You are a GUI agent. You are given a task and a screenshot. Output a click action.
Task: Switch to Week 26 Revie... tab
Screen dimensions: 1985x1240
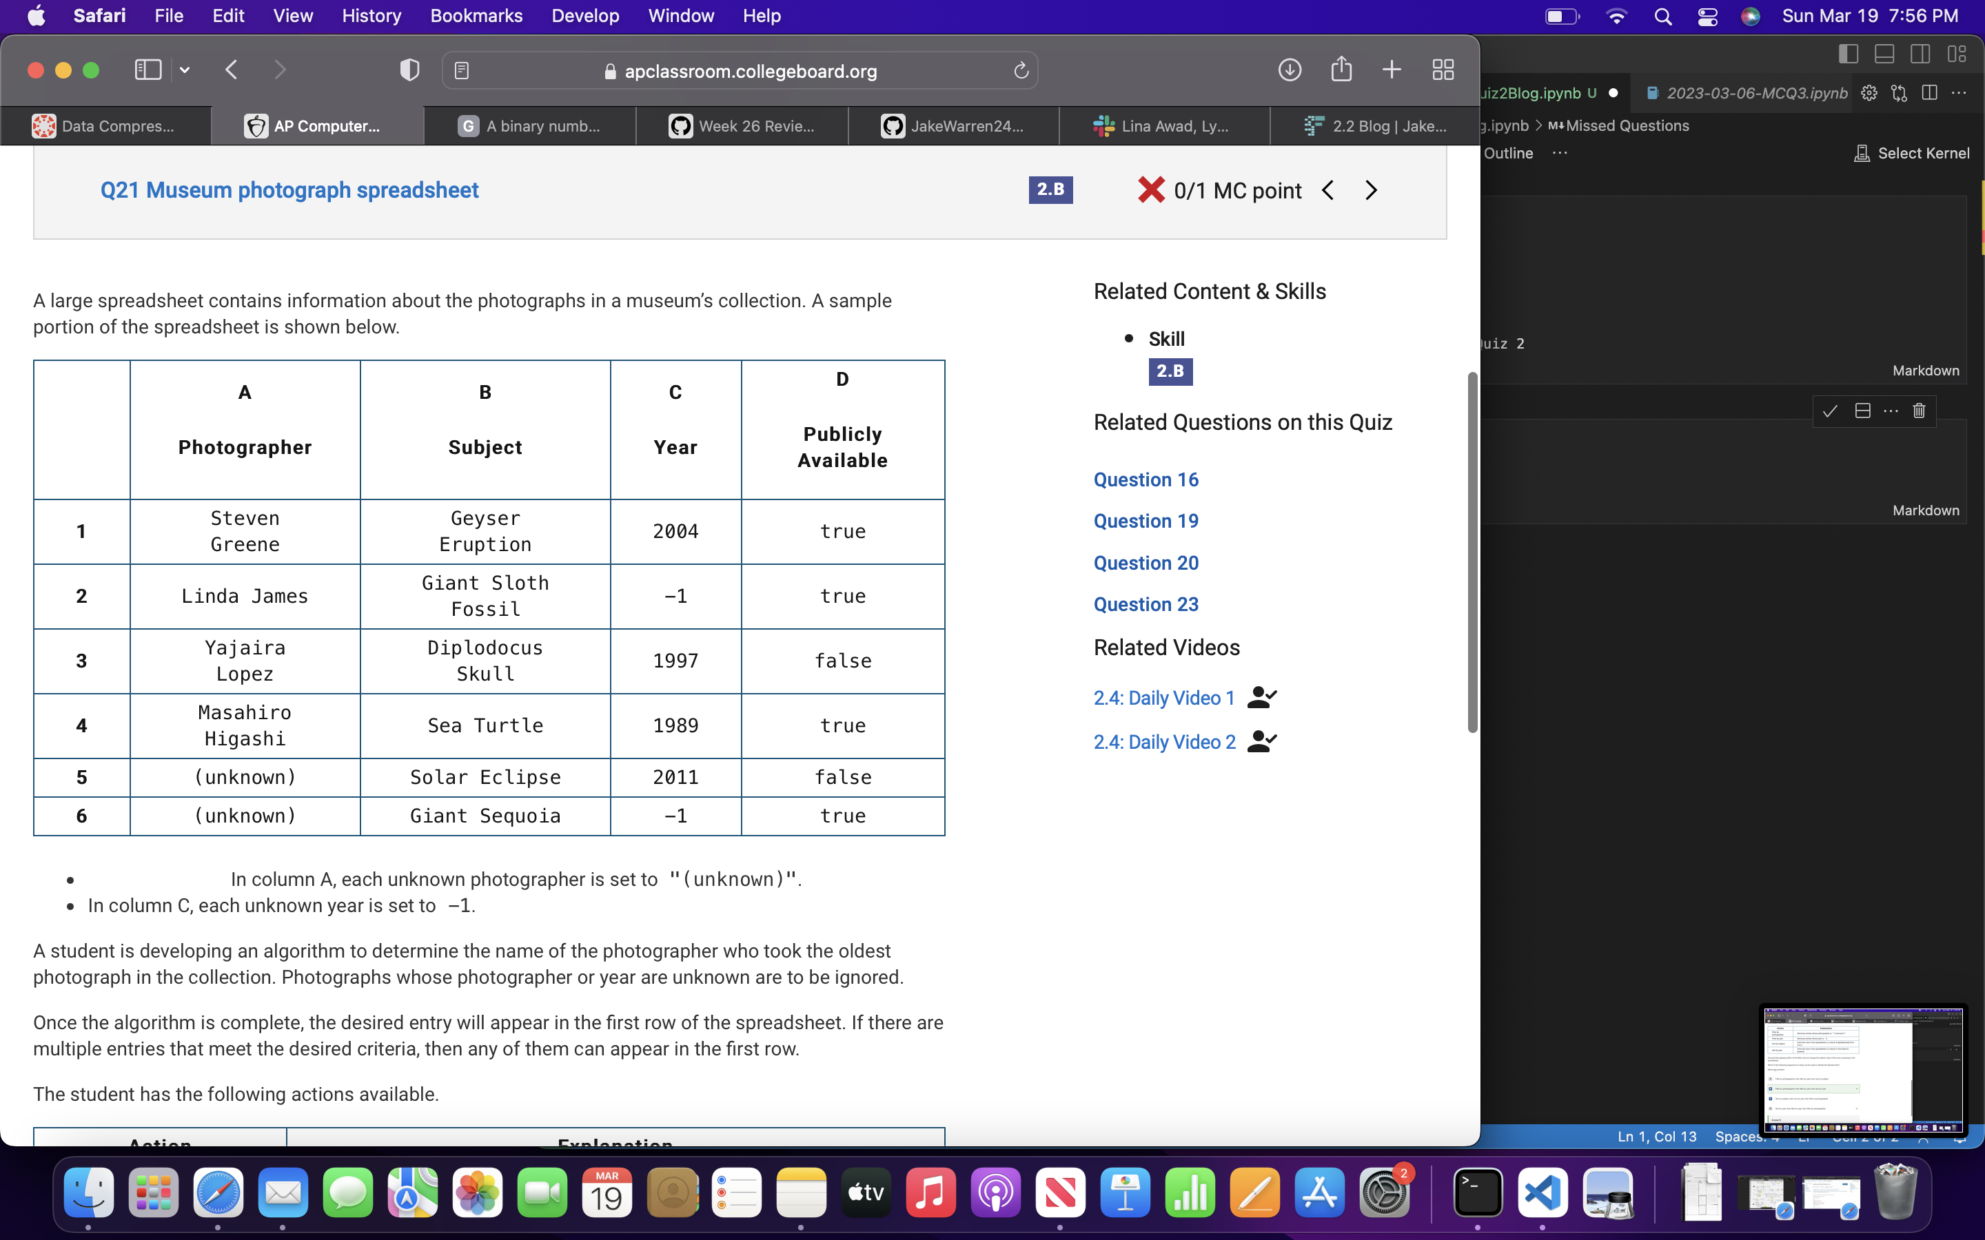[742, 125]
